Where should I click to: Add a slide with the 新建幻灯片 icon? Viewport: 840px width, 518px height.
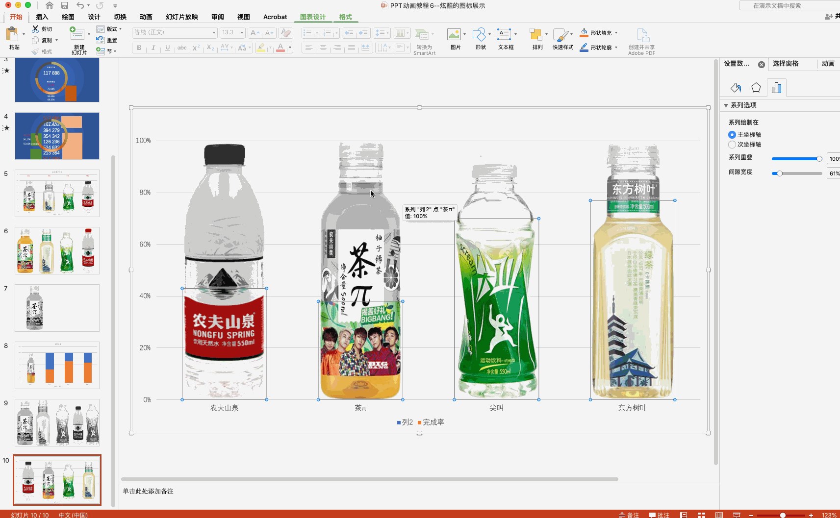76,33
